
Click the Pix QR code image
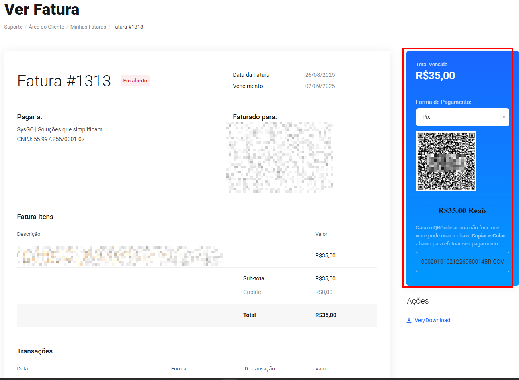446,161
